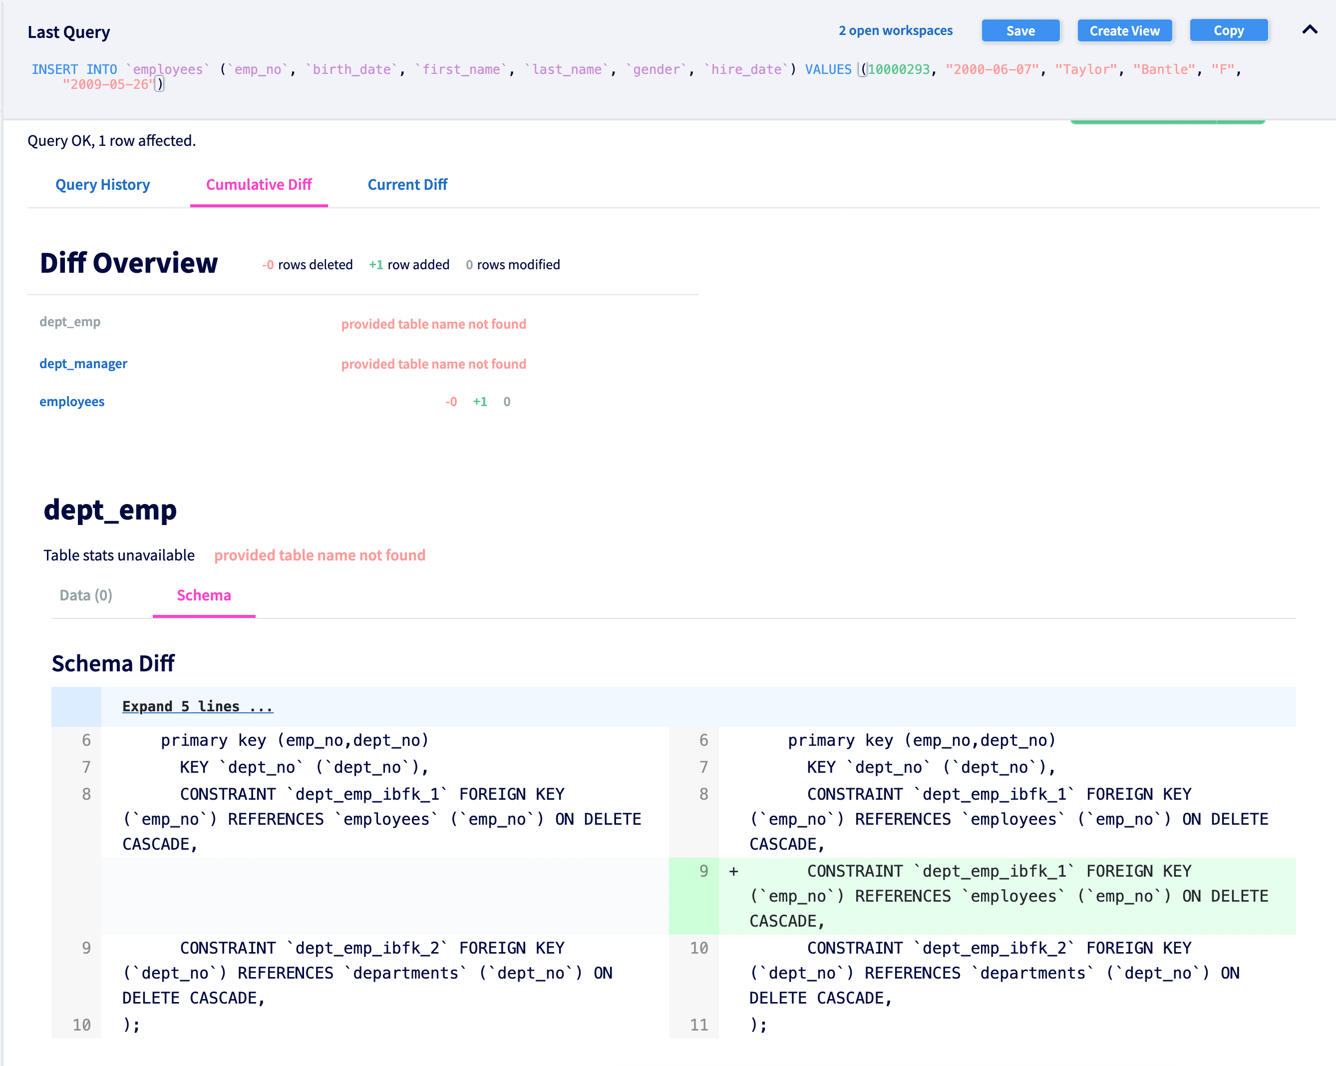Open the 2 open workspaces link
This screenshot has width=1336, height=1066.
click(x=896, y=30)
